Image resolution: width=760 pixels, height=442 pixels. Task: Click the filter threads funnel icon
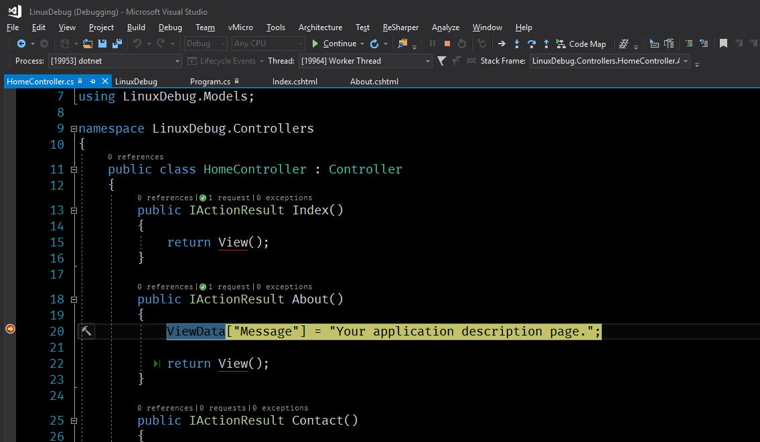[x=441, y=61]
